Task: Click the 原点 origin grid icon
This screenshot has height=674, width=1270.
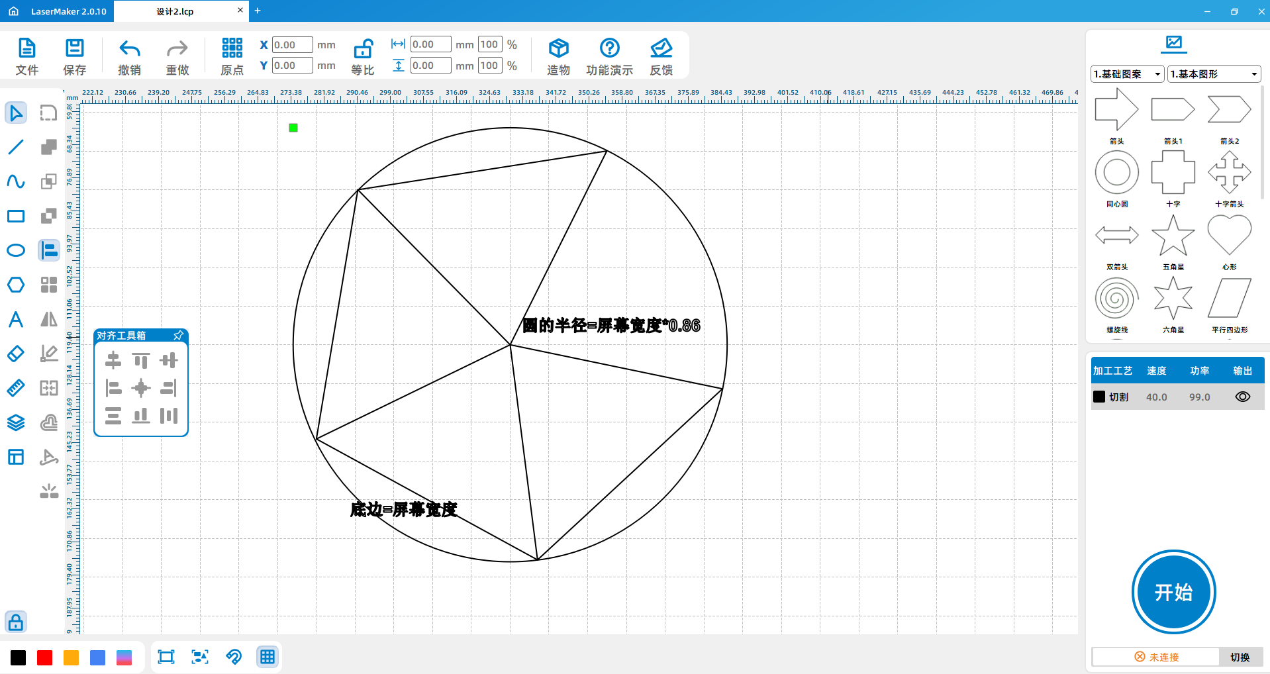Action: click(x=232, y=56)
